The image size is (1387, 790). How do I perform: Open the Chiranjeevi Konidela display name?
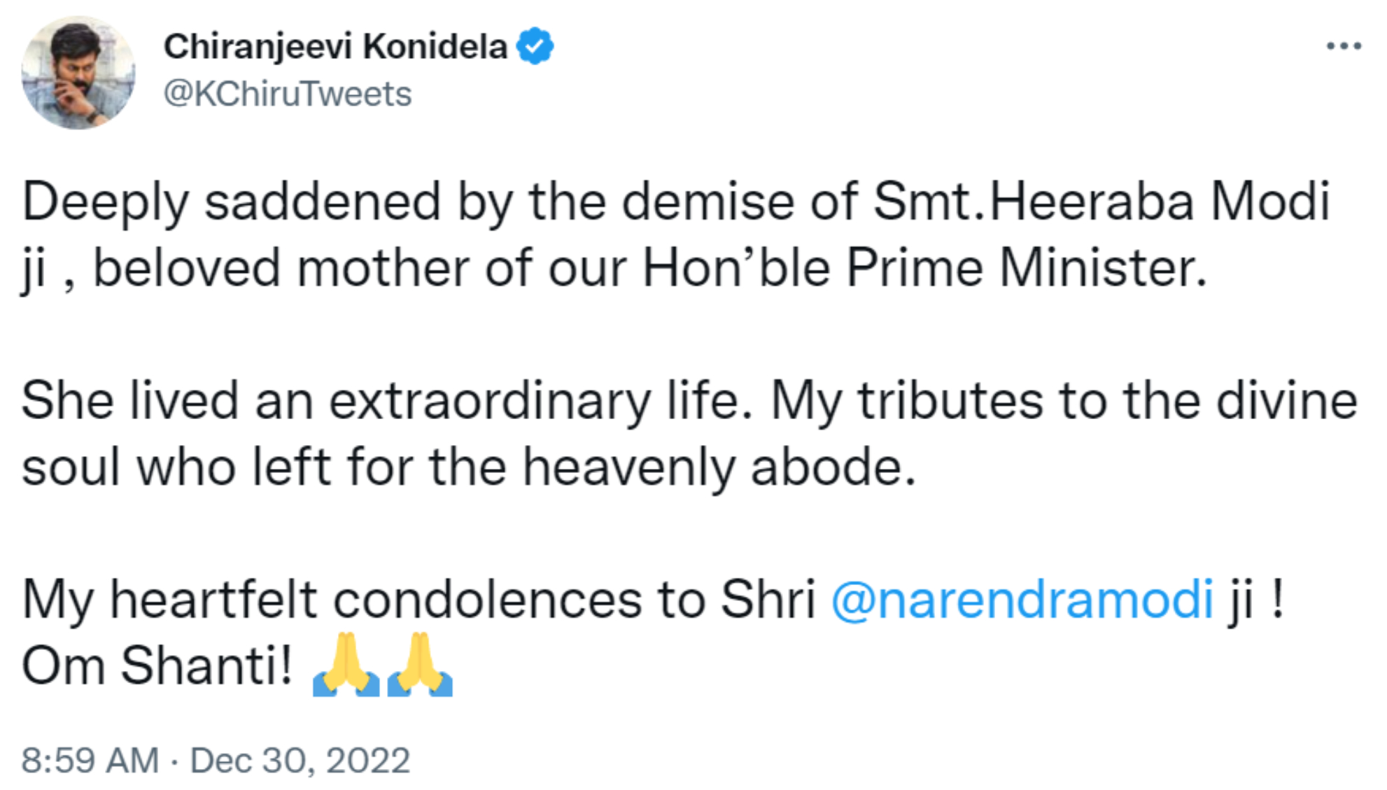coord(335,47)
